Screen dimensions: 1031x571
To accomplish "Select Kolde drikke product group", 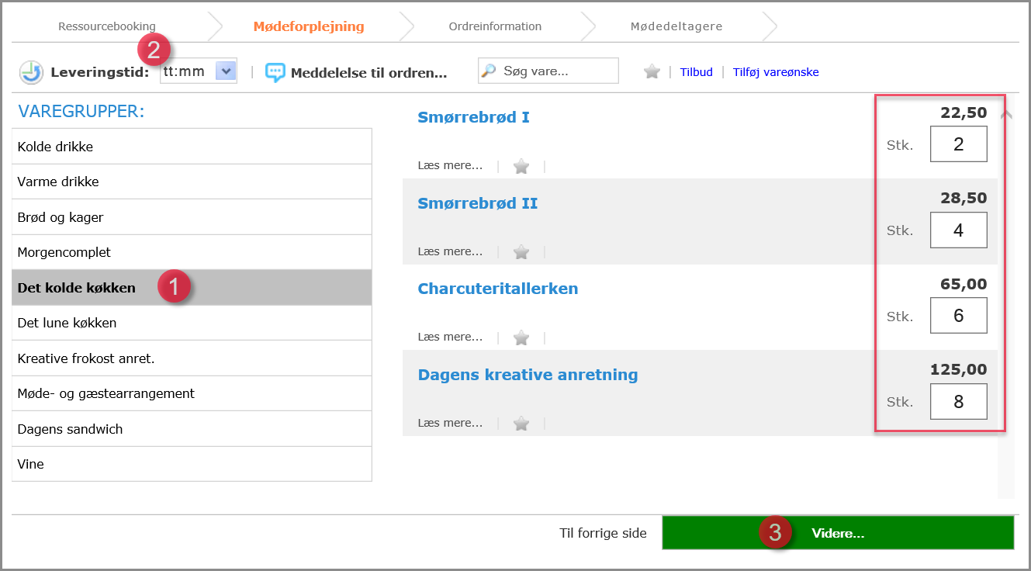I will point(192,147).
